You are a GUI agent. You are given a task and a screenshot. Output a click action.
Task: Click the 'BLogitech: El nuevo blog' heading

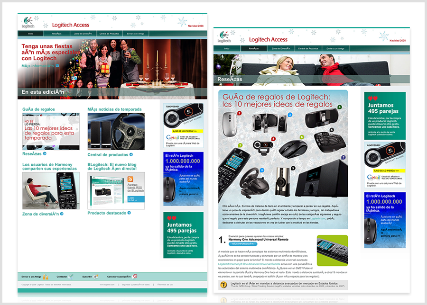click(112, 166)
